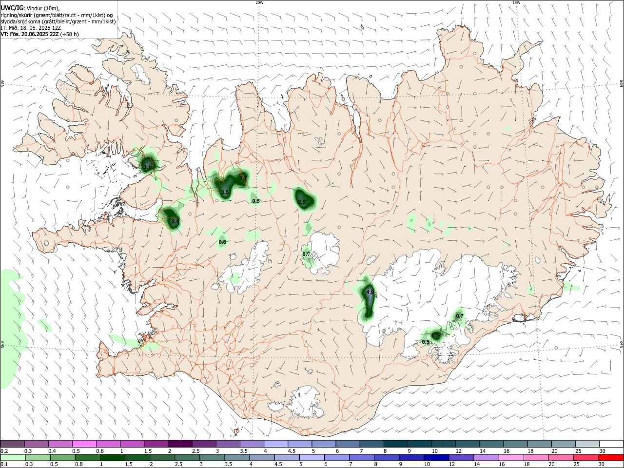Click the bright red swatch labeled 30

611,457
